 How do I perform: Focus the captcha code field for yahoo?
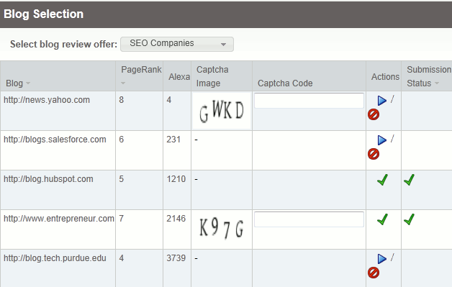309,101
